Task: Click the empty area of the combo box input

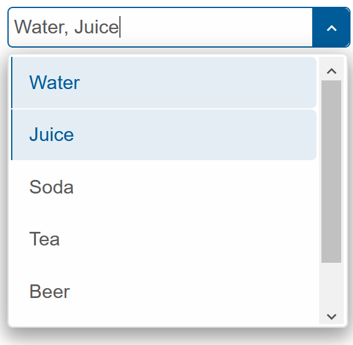Action: click(216, 27)
